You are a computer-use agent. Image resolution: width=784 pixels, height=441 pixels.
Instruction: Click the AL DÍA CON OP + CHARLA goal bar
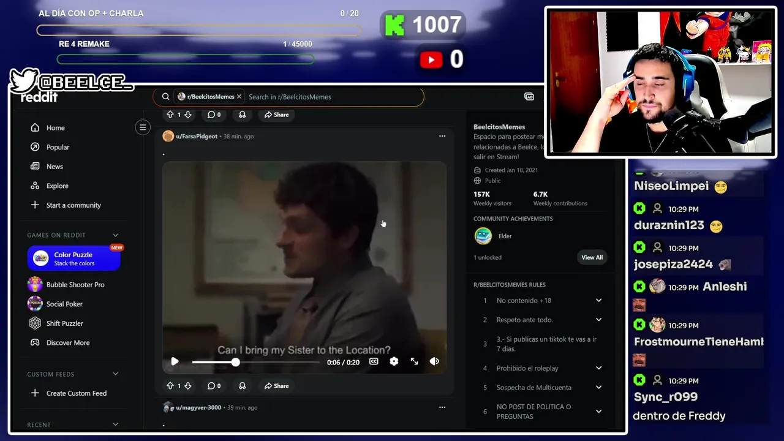(199, 30)
